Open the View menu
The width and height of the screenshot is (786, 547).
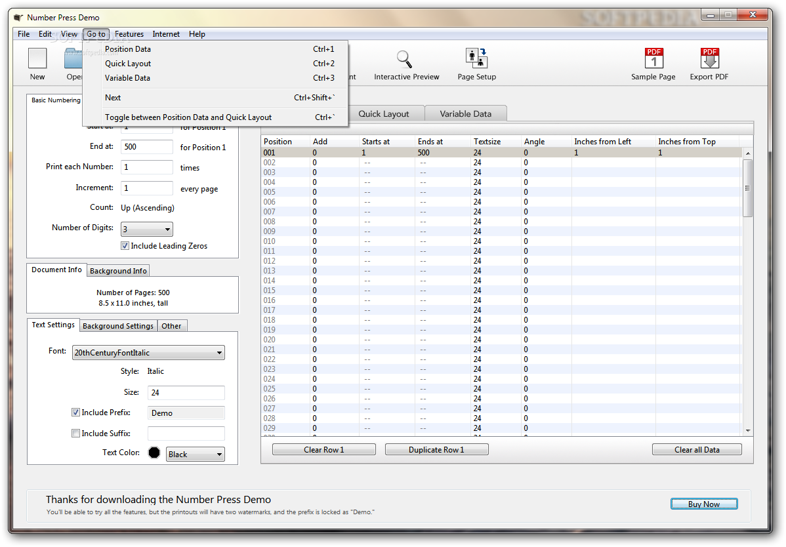69,34
